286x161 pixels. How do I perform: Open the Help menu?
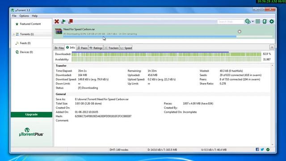35,16
